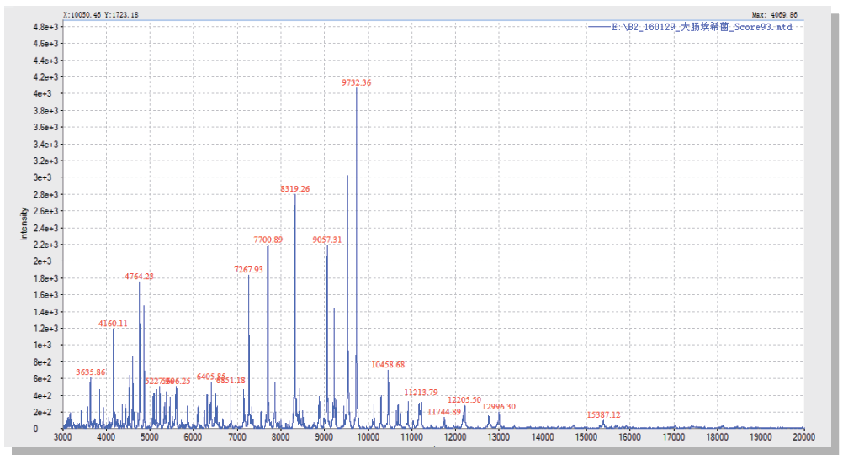843x459 pixels.
Task: Click the 4160.11 peak label
Action: tap(113, 324)
